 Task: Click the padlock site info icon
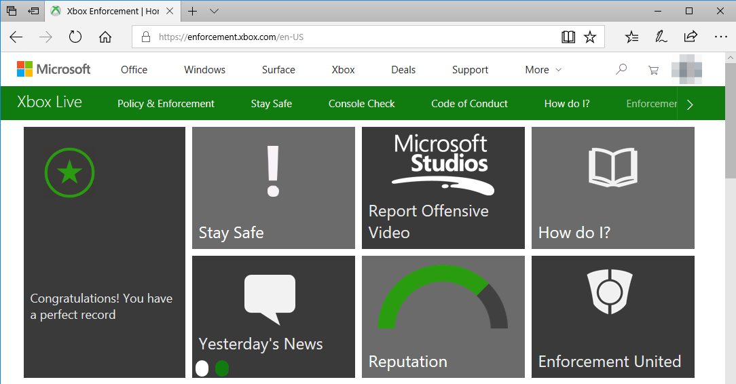[x=146, y=37]
